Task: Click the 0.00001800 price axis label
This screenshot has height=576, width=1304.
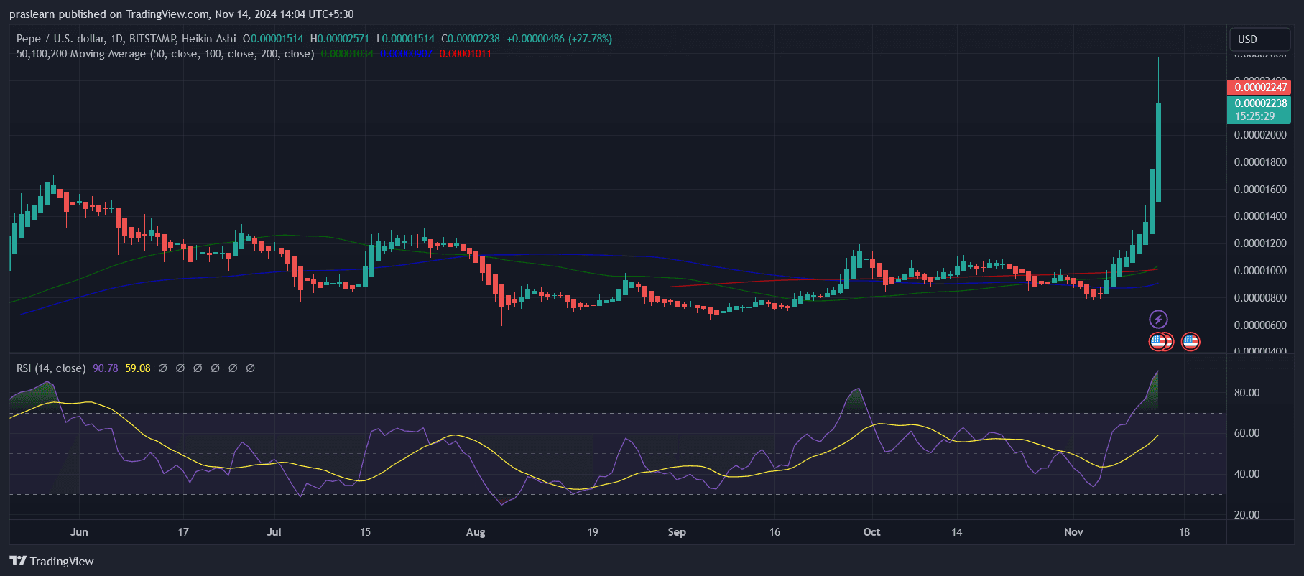Action: pos(1260,162)
